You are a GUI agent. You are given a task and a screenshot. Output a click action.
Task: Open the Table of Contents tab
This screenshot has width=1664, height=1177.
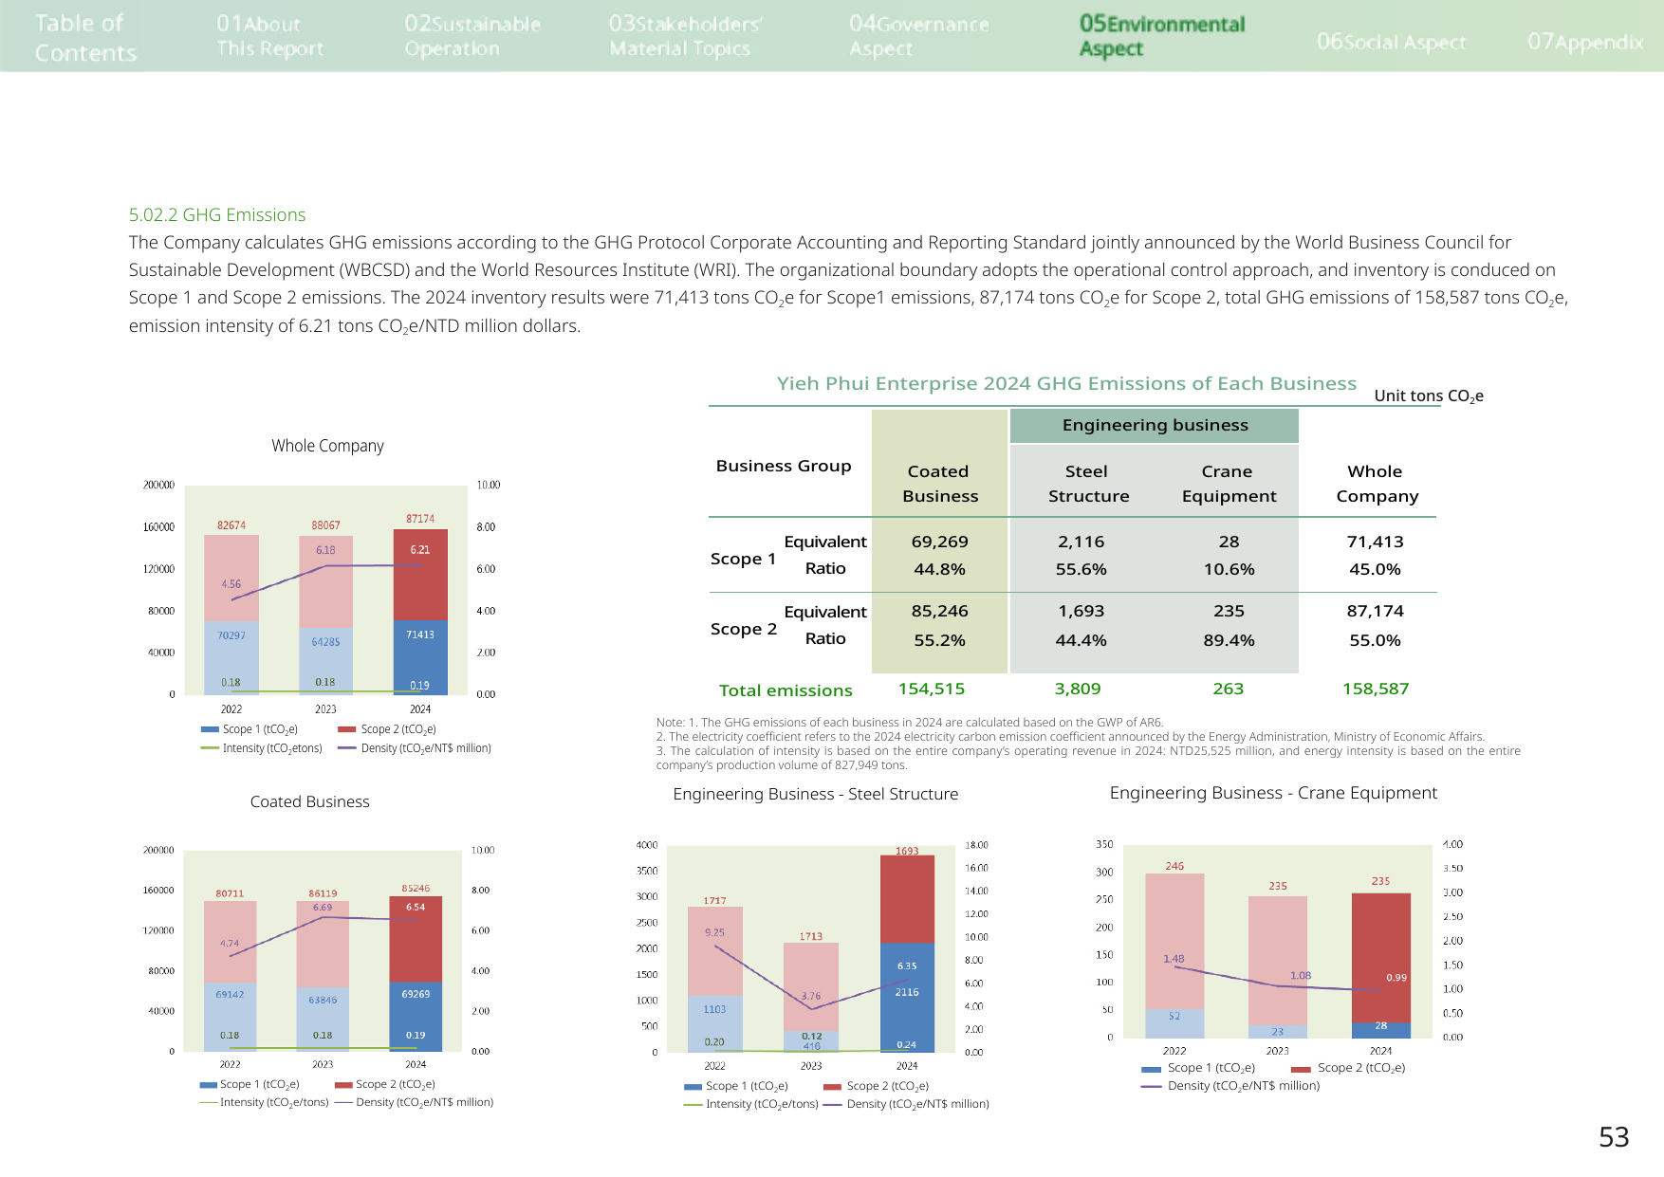tap(85, 37)
